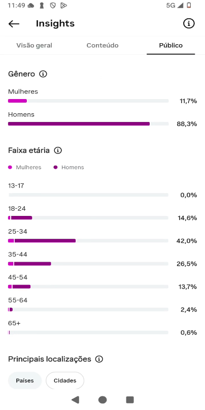Tap Android recent apps square button

130,399
